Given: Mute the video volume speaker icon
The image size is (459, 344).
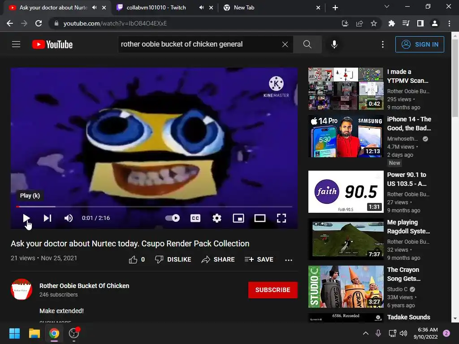Looking at the screenshot, I should point(69,218).
